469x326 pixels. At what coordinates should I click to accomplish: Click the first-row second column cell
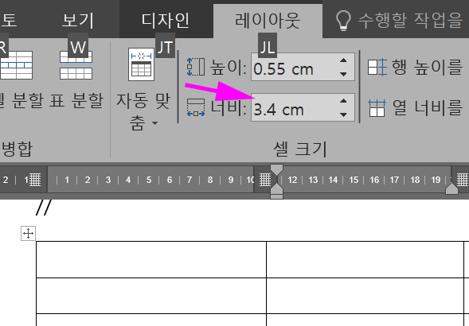[365, 259]
